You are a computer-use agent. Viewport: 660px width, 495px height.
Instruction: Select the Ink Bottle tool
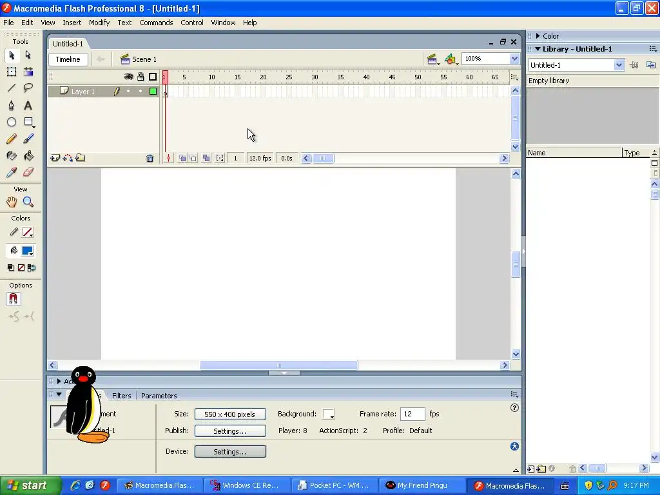pyautogui.click(x=12, y=156)
